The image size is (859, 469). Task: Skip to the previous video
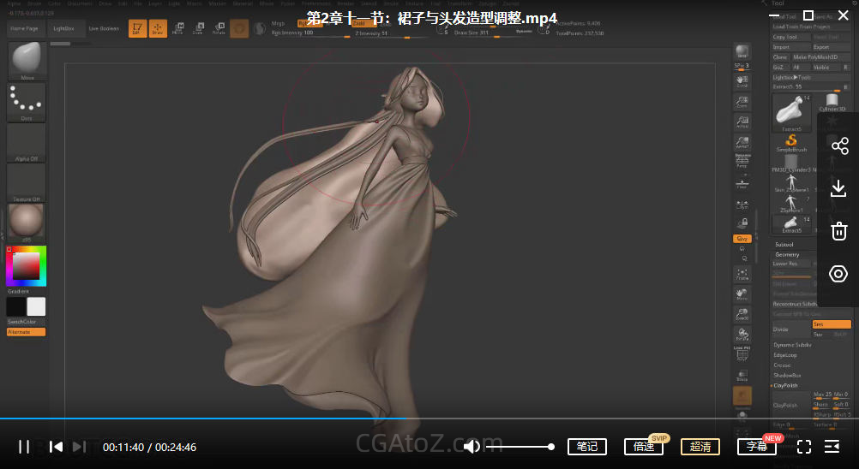[x=56, y=446]
